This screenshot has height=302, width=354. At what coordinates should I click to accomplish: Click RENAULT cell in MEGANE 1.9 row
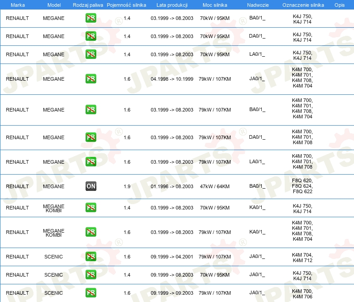(17, 186)
